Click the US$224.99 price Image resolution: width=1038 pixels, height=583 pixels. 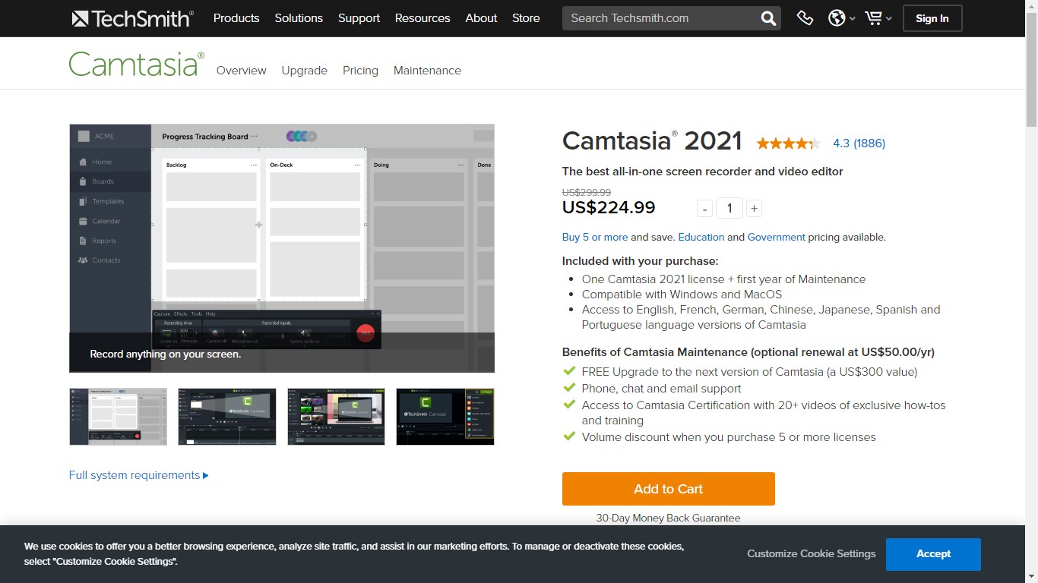tap(609, 207)
